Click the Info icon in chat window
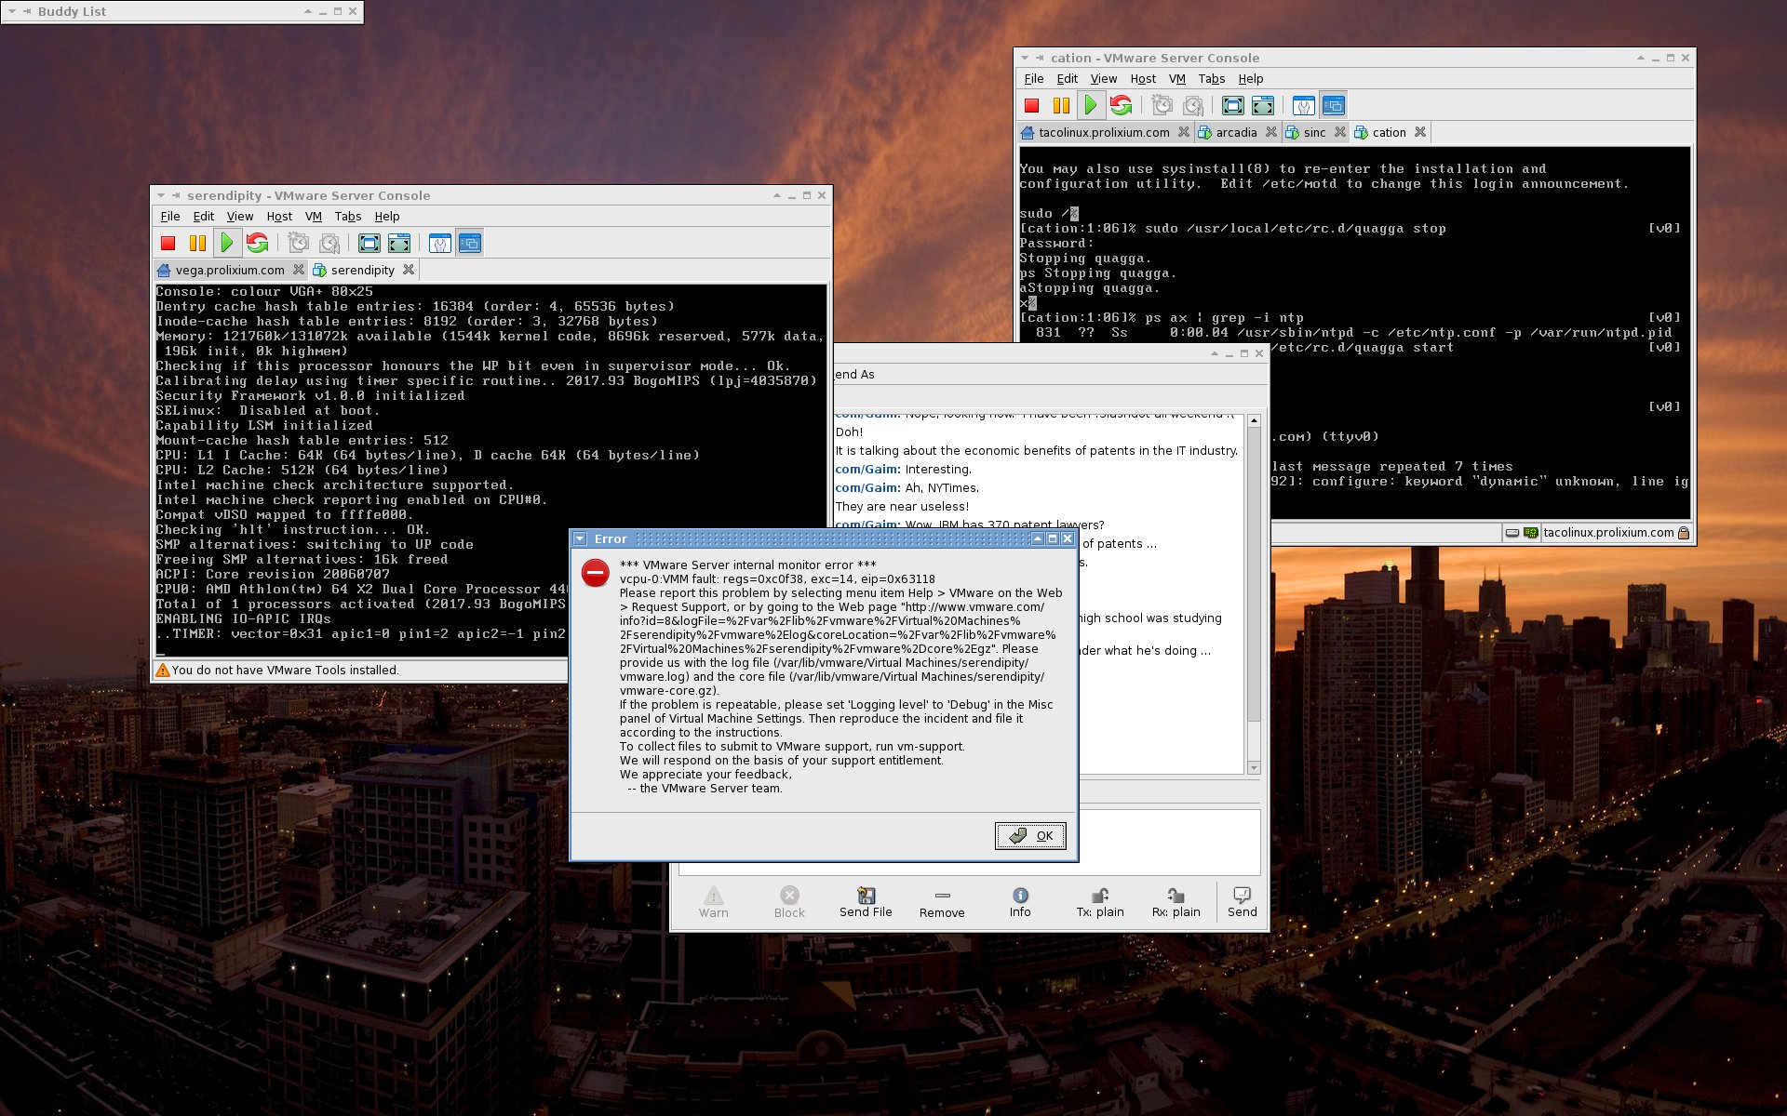The width and height of the screenshot is (1787, 1116). coord(1020,901)
